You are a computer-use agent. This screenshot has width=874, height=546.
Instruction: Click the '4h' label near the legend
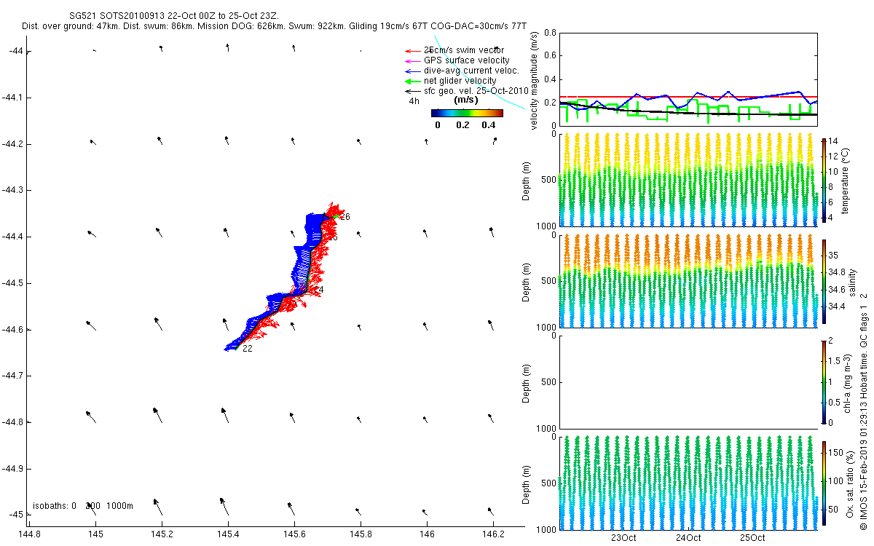tap(414, 101)
